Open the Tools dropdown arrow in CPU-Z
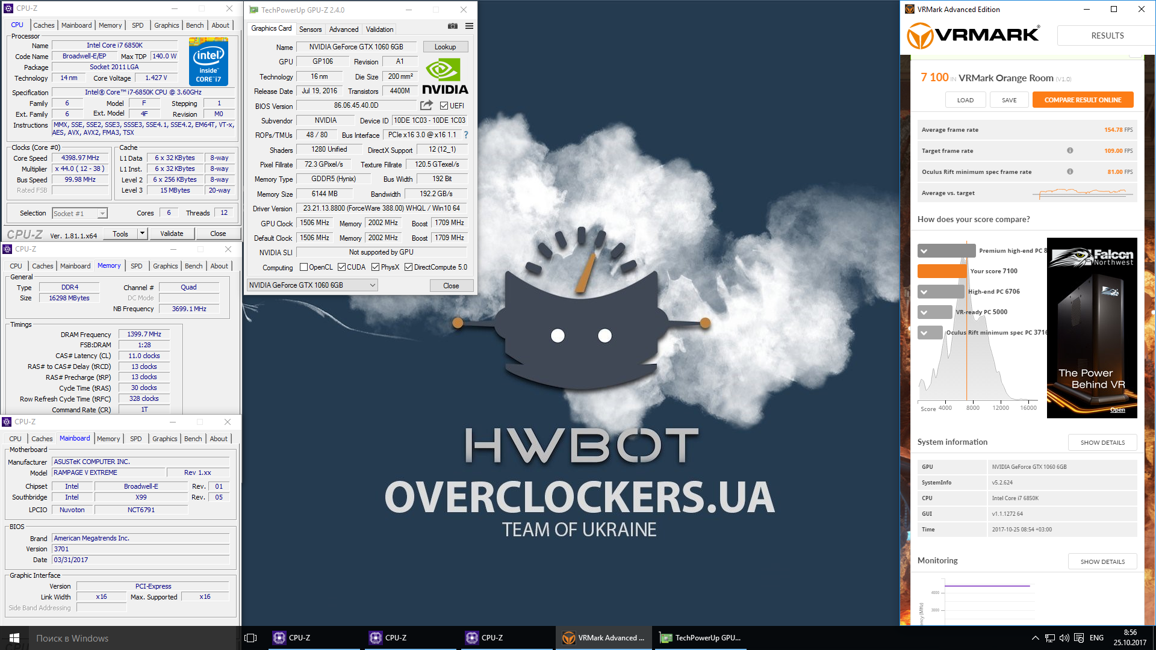Screen dimensions: 1156x650 coord(143,234)
